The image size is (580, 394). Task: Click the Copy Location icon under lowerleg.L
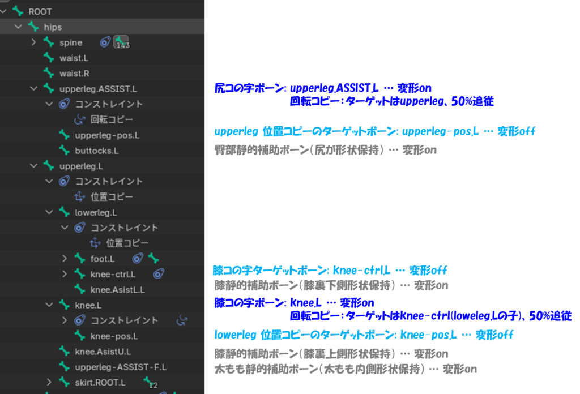(95, 243)
